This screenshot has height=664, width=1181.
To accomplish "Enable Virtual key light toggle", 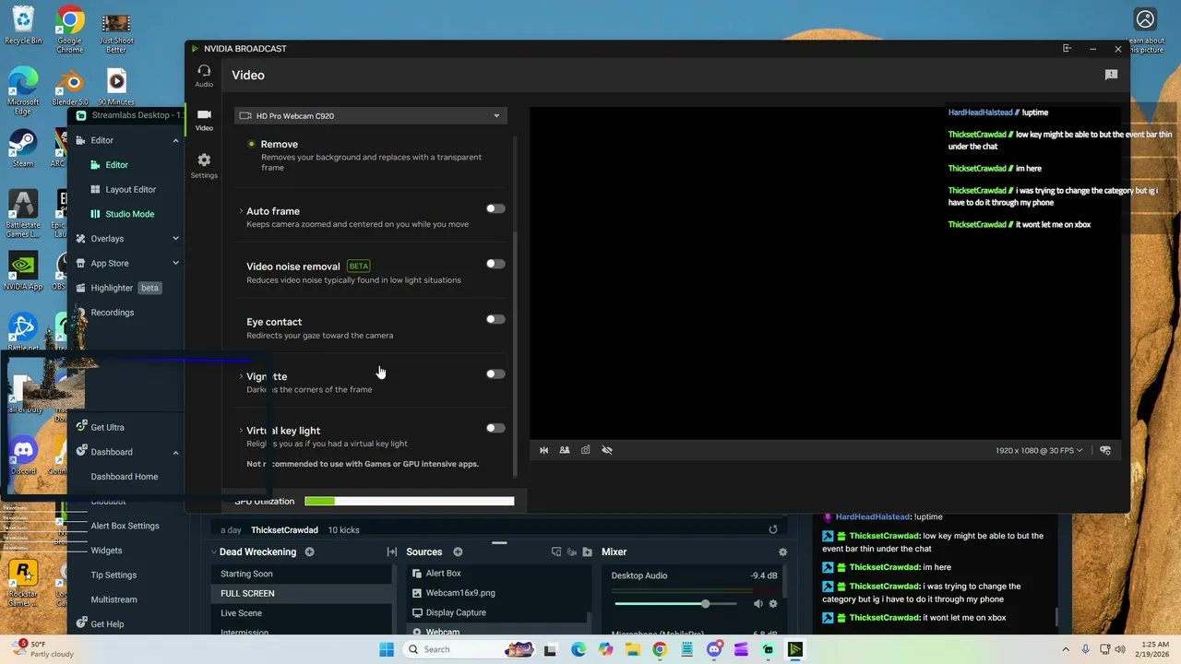I will pos(495,428).
